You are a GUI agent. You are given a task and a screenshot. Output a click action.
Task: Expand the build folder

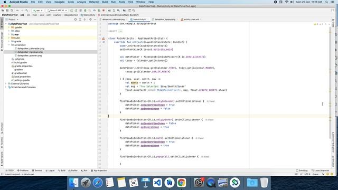pos(9,38)
